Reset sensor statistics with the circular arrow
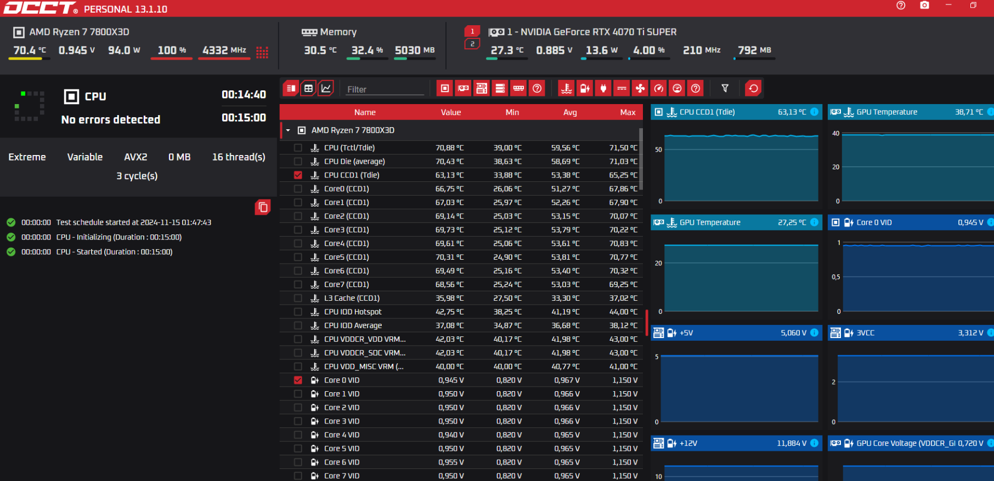 coord(753,88)
